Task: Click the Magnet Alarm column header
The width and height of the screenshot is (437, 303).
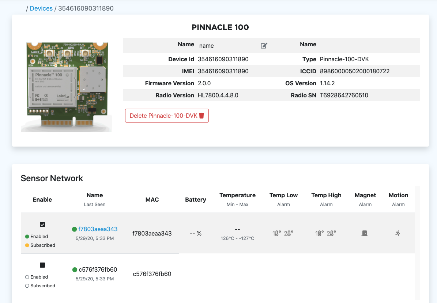Action: 365,199
